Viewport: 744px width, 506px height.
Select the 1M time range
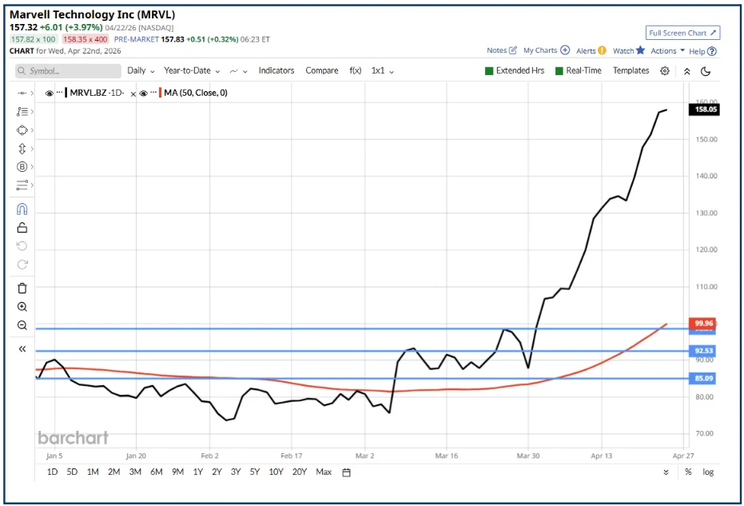(93, 472)
